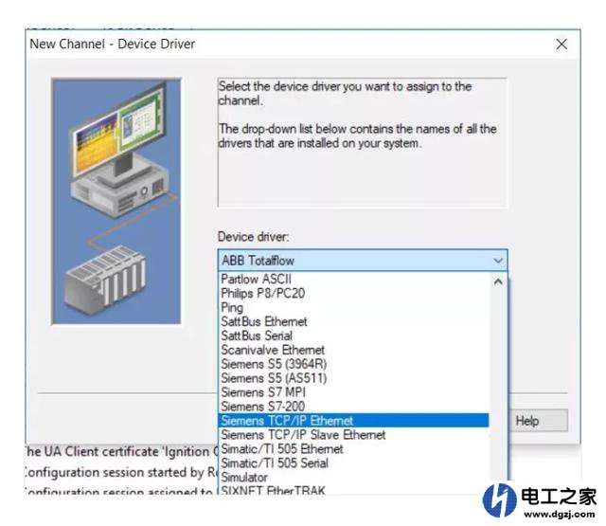Viewport: 606px width, 526px height.
Task: Select Partlow ASCII driver
Action: 353,279
